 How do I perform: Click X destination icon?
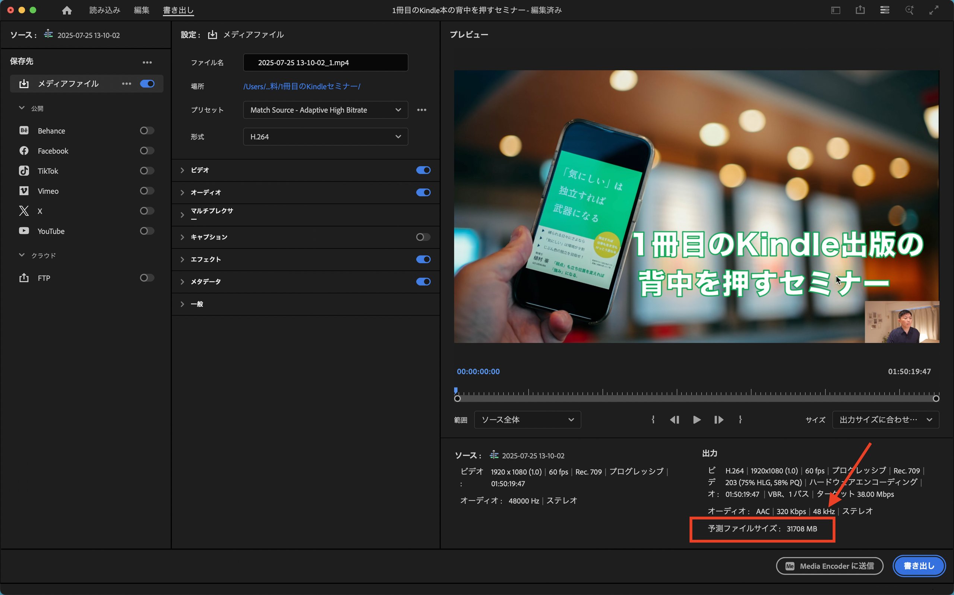coord(24,211)
